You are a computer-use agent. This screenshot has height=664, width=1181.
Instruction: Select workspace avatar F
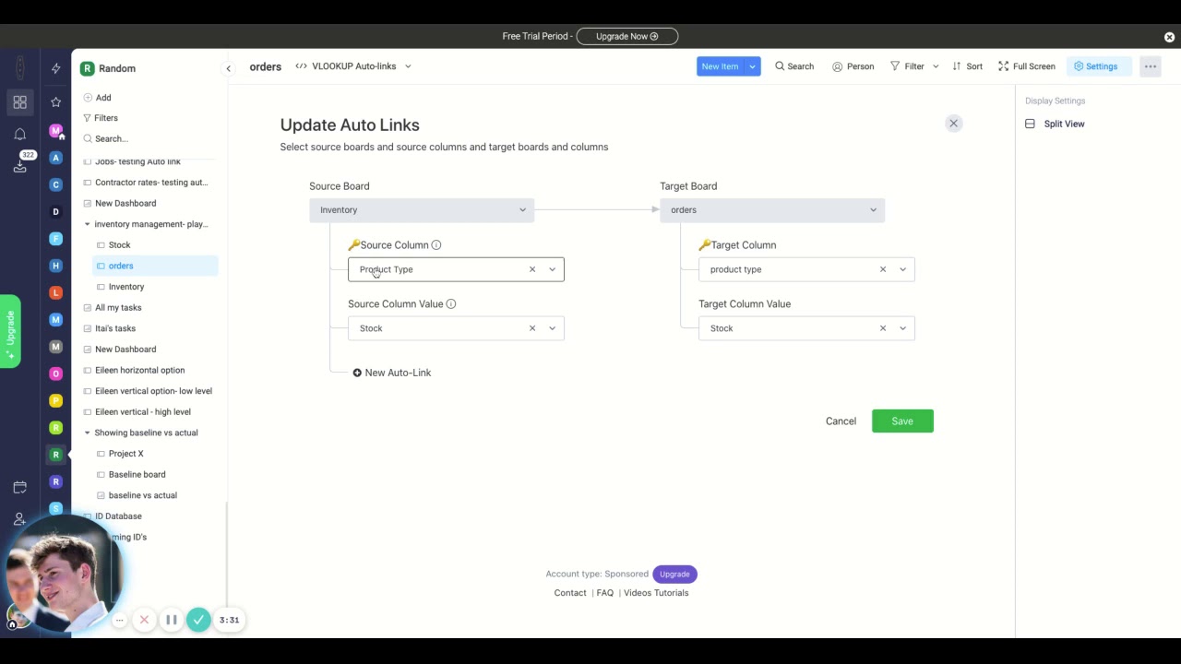coord(55,239)
